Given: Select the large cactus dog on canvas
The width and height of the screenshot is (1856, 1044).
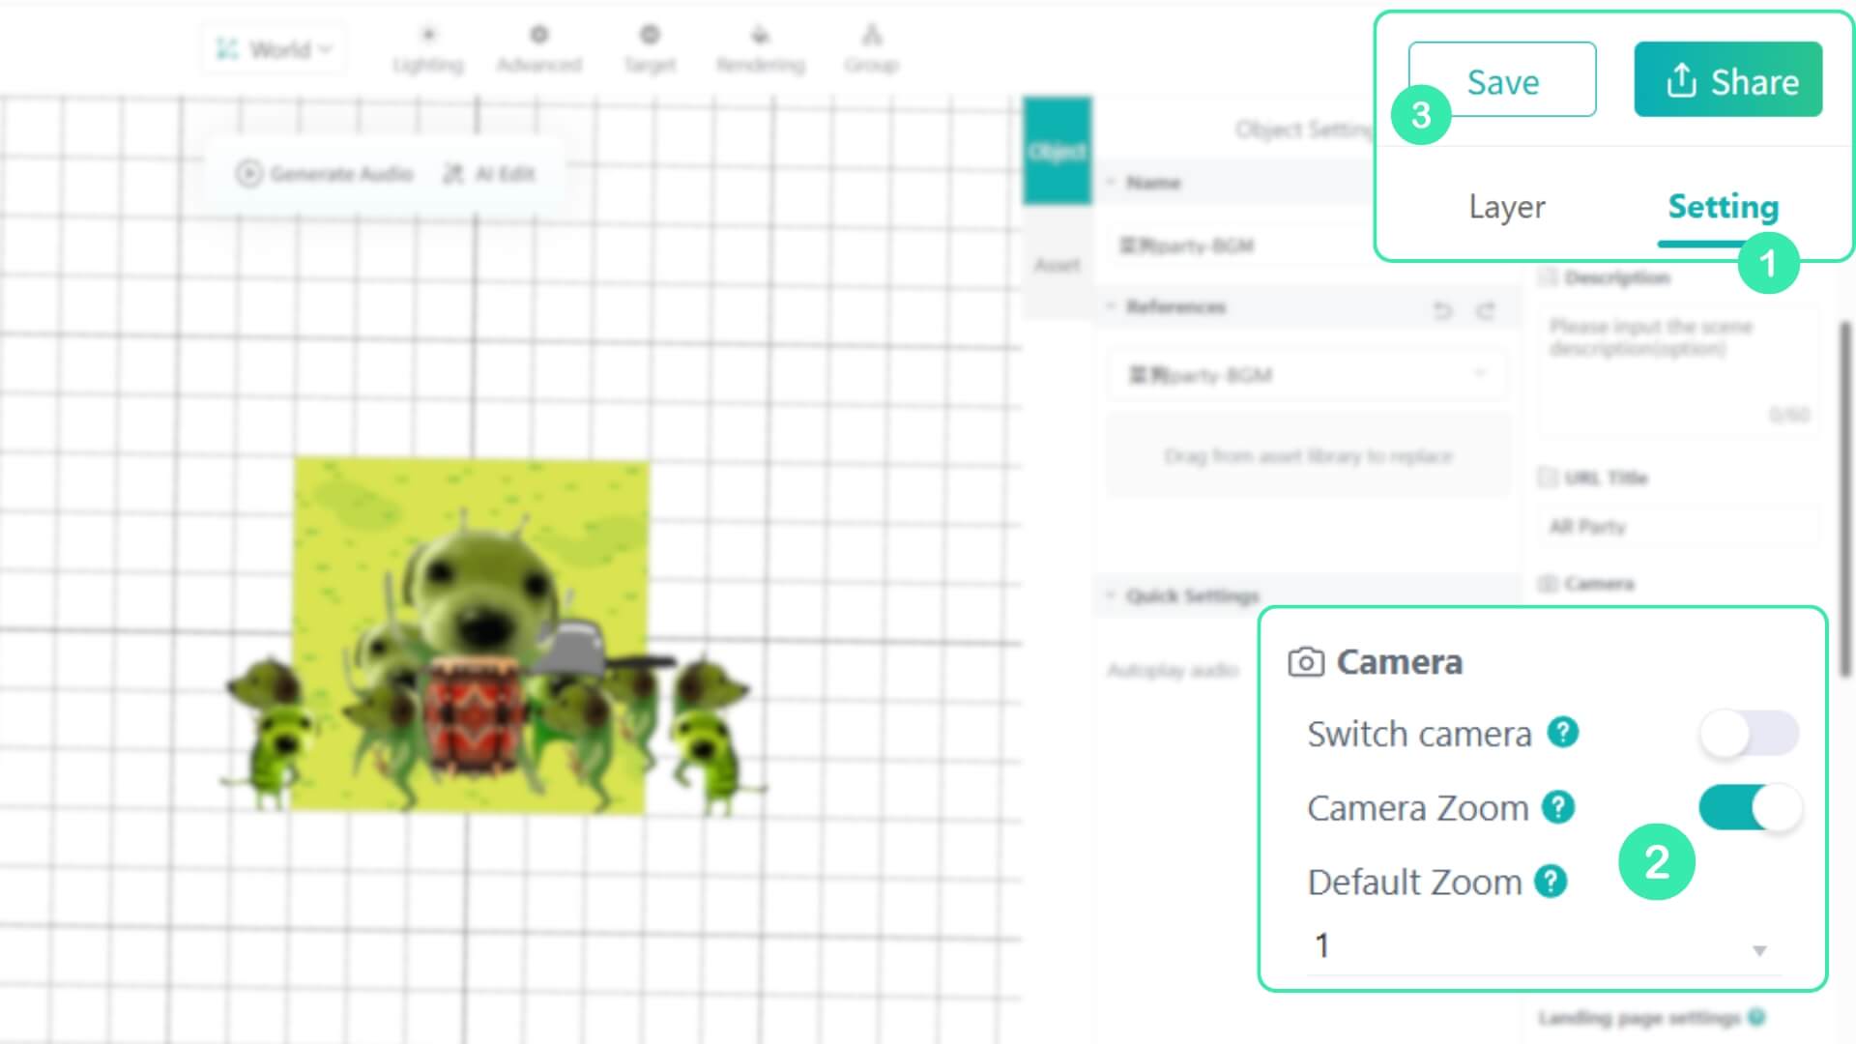Looking at the screenshot, I should pos(481,594).
